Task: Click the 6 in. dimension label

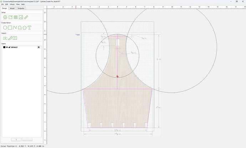Action: 159,59
